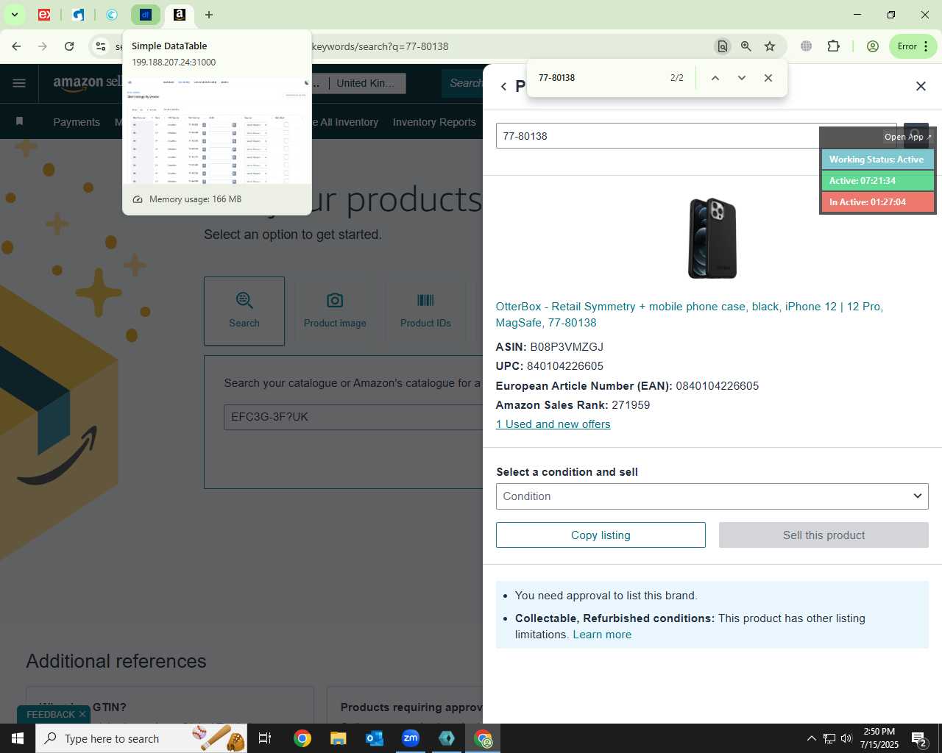Viewport: 942px width, 753px height.
Task: Select the Product image option card
Action: [x=335, y=311]
